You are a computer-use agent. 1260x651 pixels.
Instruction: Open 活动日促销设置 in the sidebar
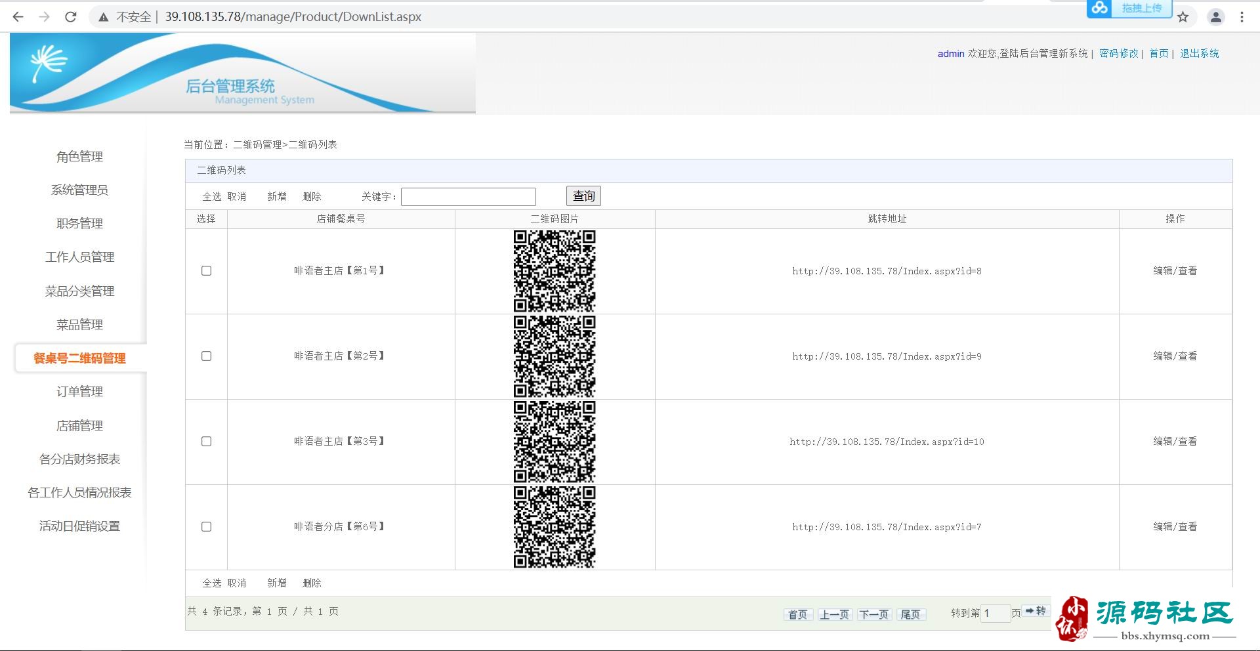[79, 526]
